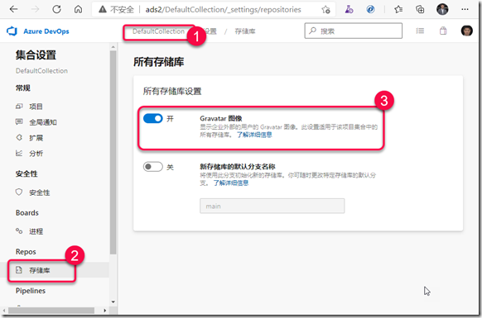Open the browser home page icon
Screen dimensions: 482x318
(78, 9)
